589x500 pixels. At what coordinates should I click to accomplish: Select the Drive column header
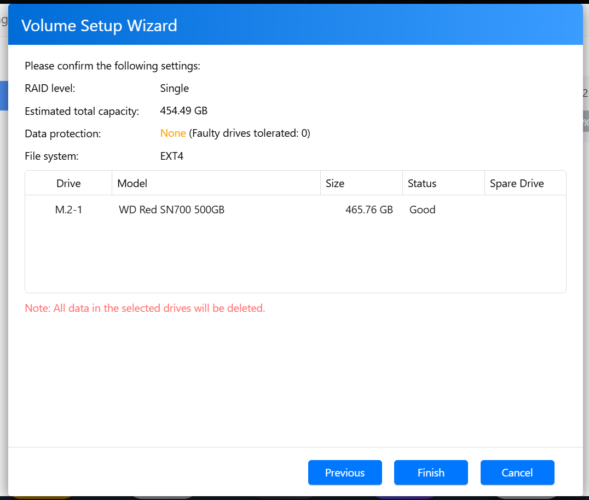click(x=68, y=183)
